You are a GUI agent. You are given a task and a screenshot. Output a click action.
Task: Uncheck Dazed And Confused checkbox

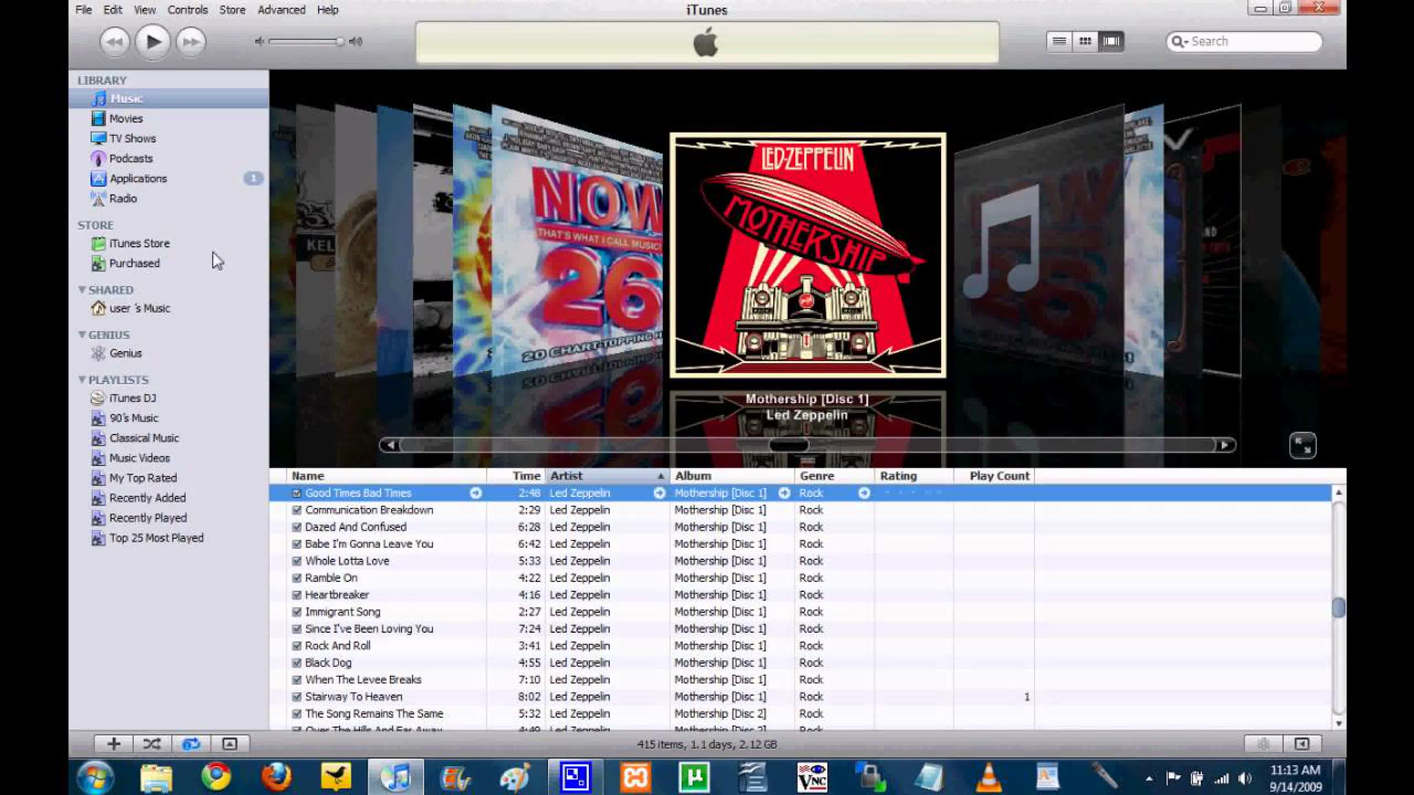(297, 527)
